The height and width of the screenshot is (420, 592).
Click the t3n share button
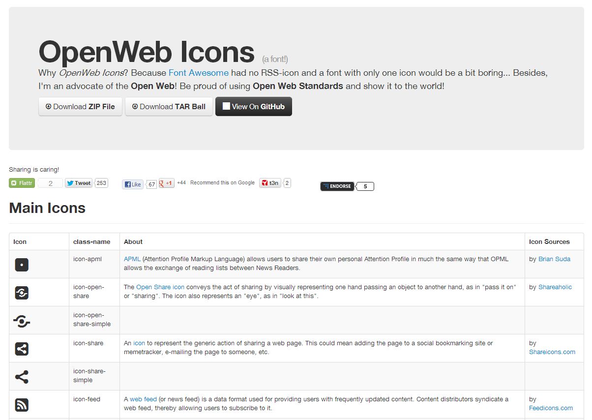pyautogui.click(x=270, y=183)
